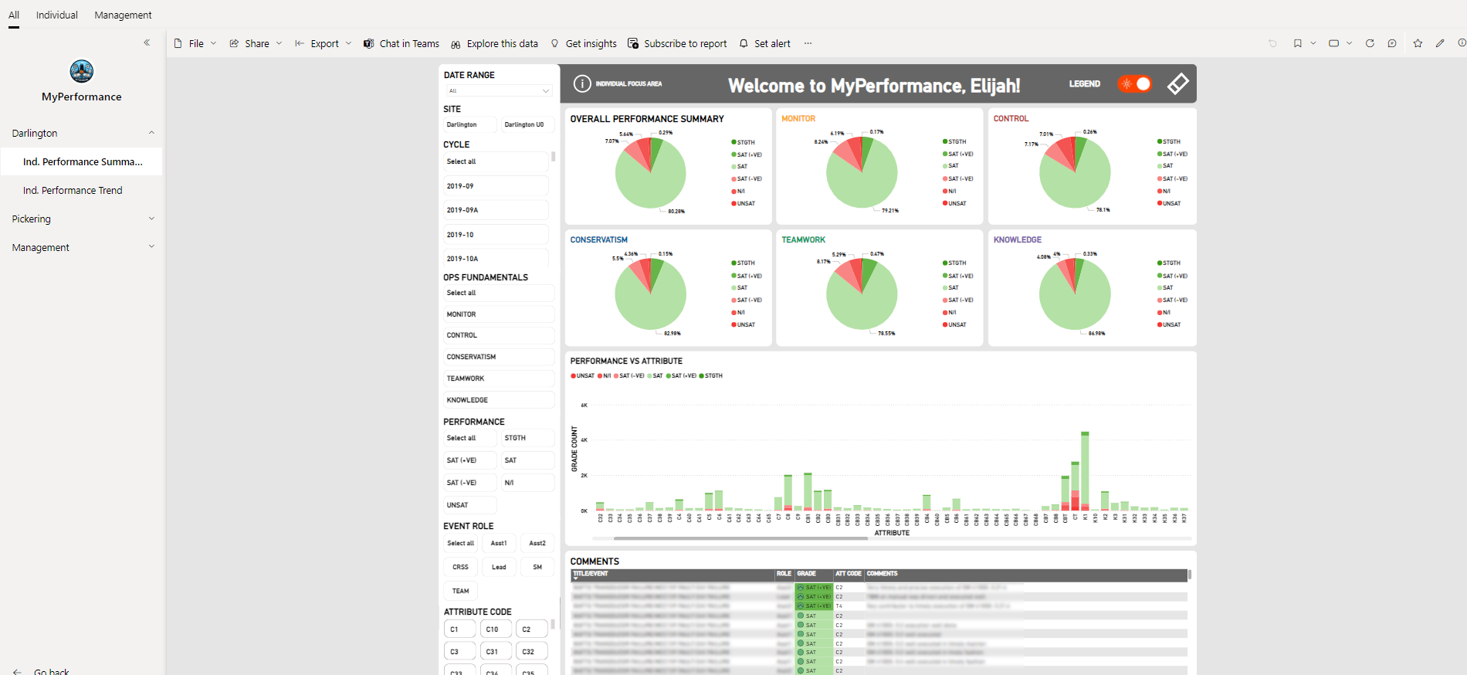
Task: Toggle SAT (+VE) performance filter
Action: (469, 460)
